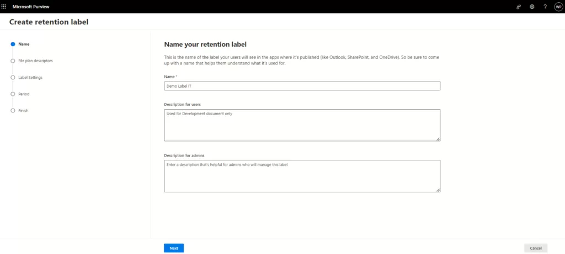Open the help question mark icon
Screen dimensions: 565x254
545,7
